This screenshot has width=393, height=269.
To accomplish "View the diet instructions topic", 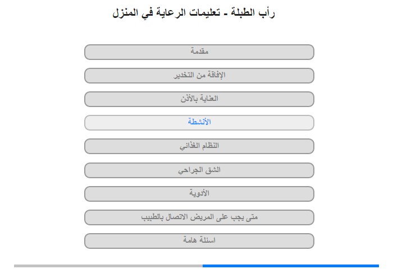I will pos(199,146).
